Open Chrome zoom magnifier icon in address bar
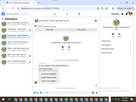Image resolution: width=136 pixels, height=102 pixels. point(102,8)
